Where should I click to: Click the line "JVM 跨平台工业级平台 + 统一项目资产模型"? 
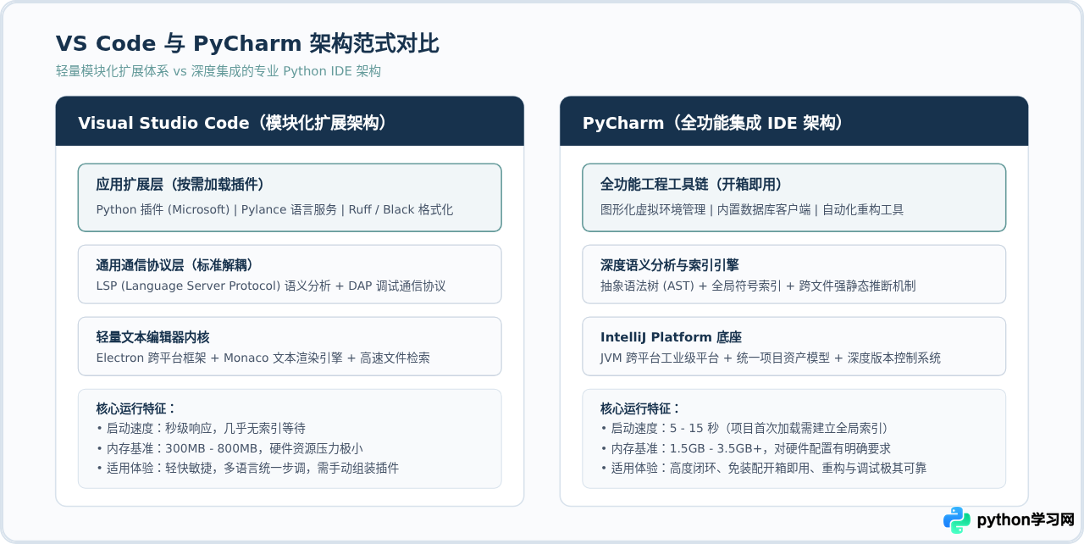[771, 358]
